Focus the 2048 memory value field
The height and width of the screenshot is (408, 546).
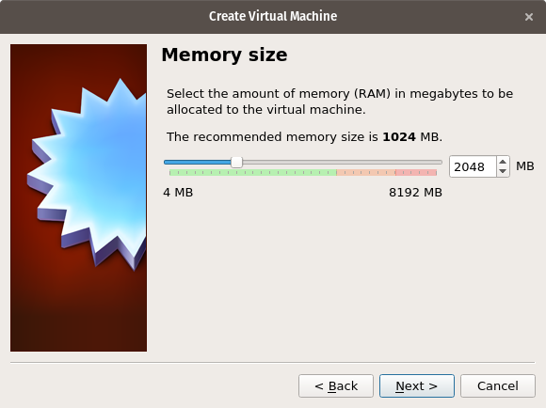click(474, 166)
